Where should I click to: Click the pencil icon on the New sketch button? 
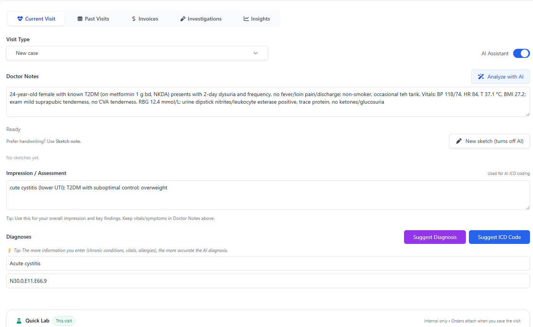459,141
